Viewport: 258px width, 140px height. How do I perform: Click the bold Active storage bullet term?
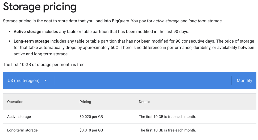click(x=27, y=32)
